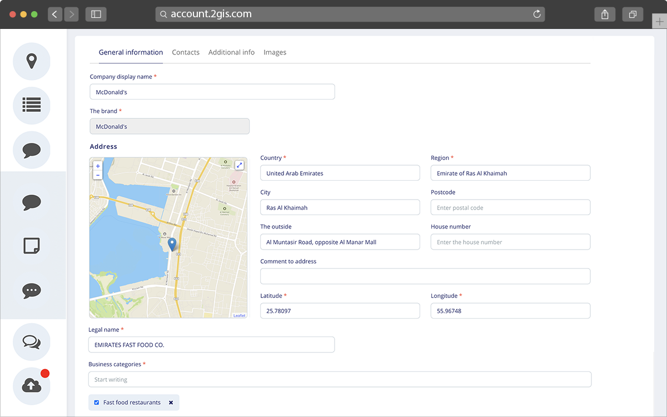
Task: Open a new browser tab
Action: point(659,22)
